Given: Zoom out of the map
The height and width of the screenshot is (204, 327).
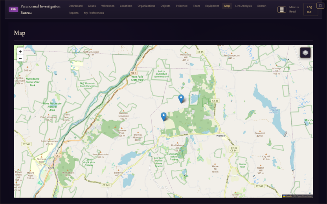Looking at the screenshot, I should [20, 58].
